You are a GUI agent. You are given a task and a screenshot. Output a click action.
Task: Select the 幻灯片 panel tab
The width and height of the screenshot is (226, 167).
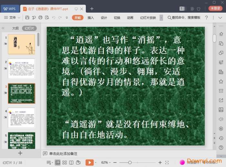coord(29,28)
